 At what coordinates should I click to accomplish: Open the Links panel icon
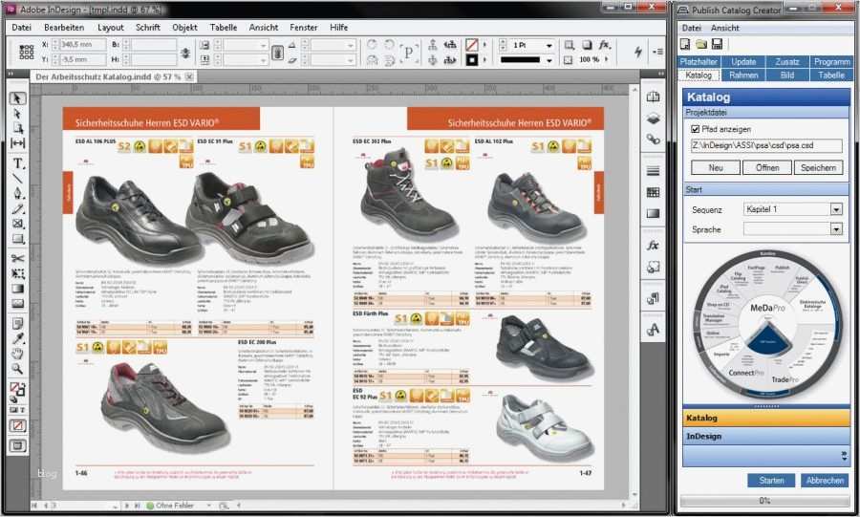click(654, 139)
